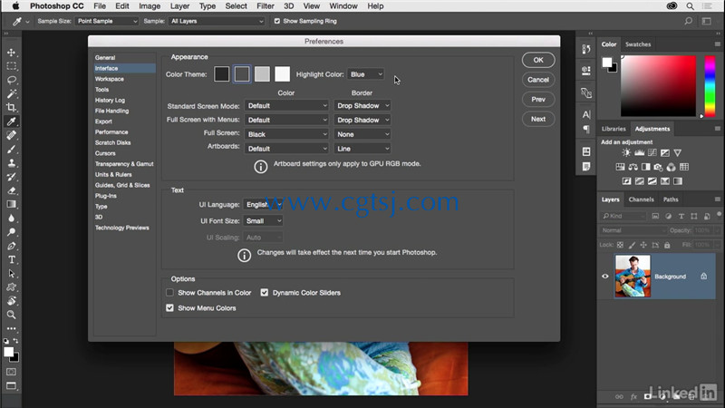The width and height of the screenshot is (725, 408).
Task: Open the Sample Size dropdown
Action: [x=106, y=21]
